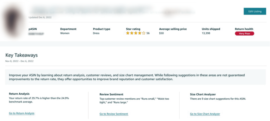Click the Size Chart Analyzer section title
The width and height of the screenshot is (270, 121).
click(203, 94)
